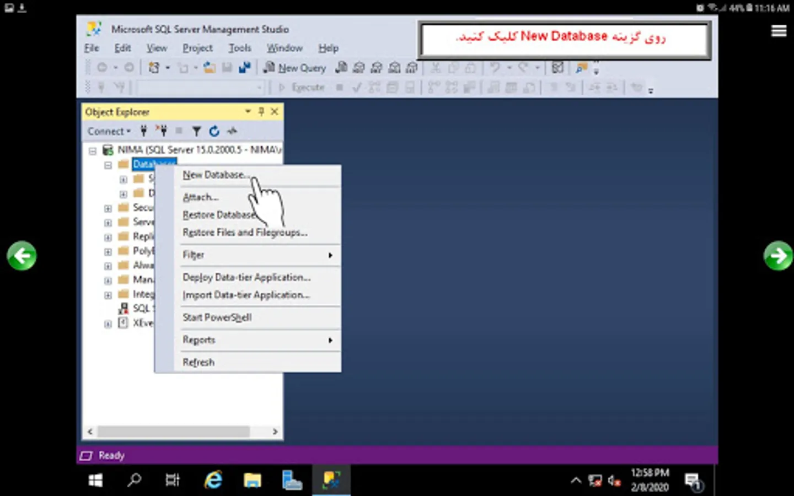Open the View menu
This screenshot has width=794, height=496.
157,48
